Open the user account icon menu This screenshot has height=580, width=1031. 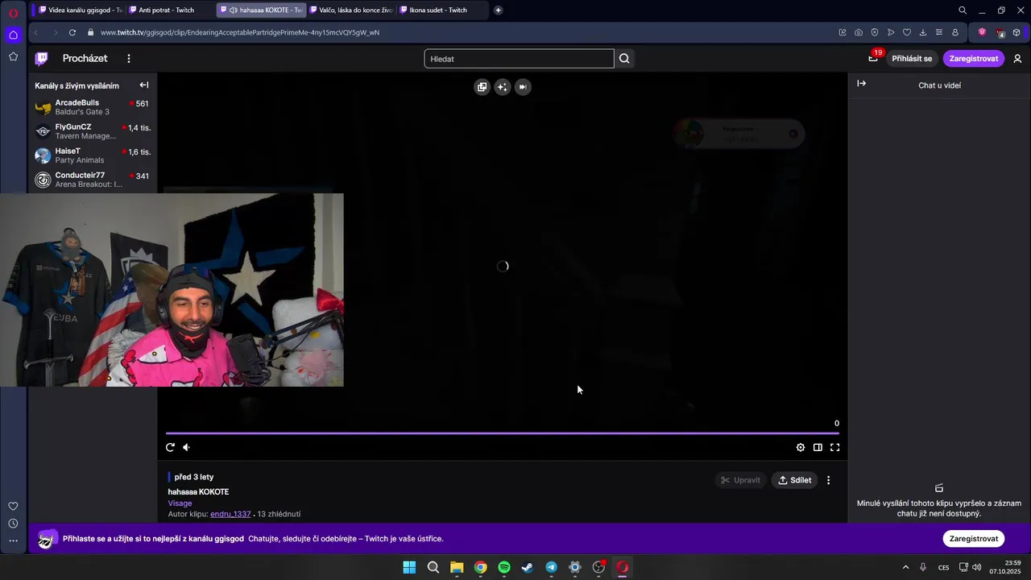click(x=1017, y=59)
